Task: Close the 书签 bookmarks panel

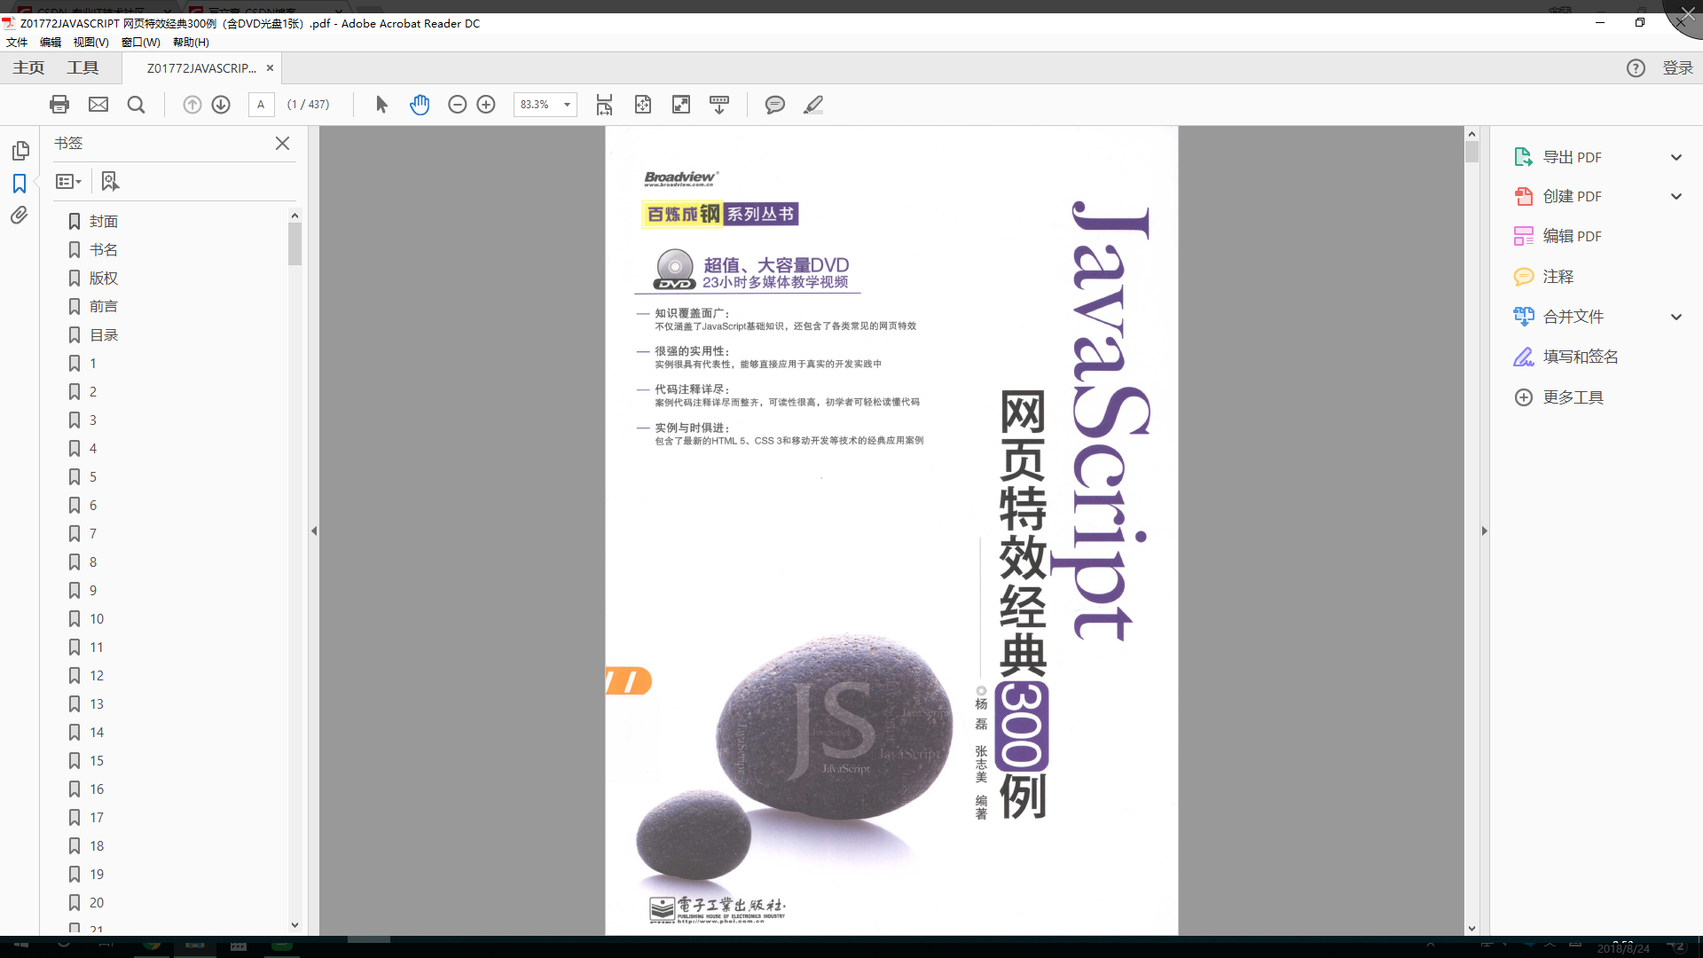Action: tap(282, 143)
